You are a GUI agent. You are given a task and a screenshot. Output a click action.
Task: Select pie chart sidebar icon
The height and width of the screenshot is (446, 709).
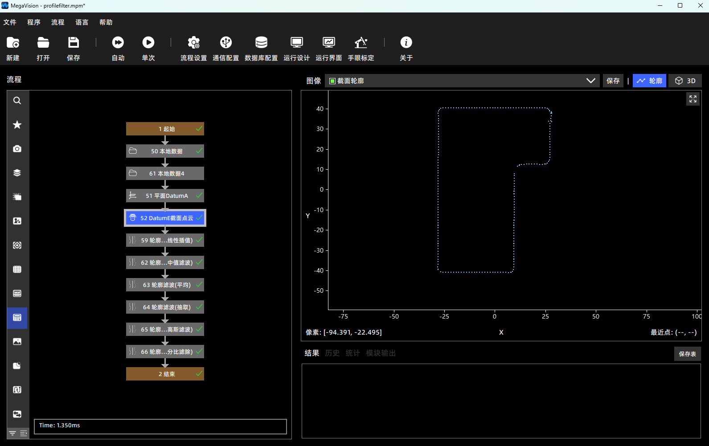[17, 366]
